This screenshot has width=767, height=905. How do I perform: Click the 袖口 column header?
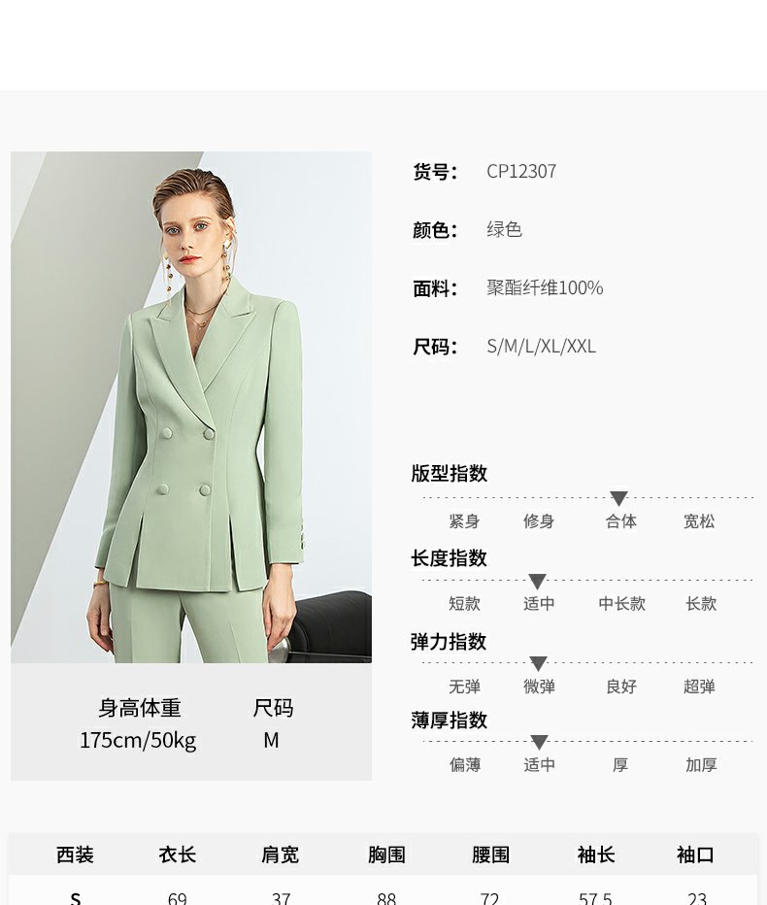point(695,855)
